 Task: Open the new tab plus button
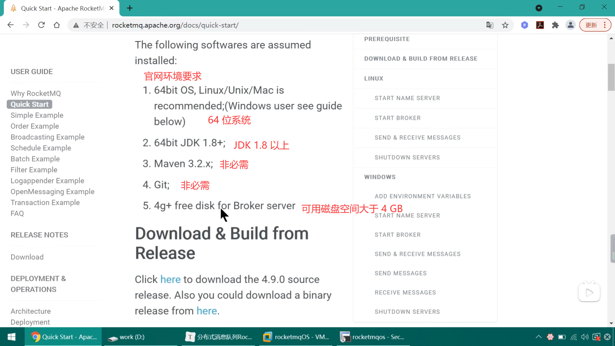click(130, 8)
